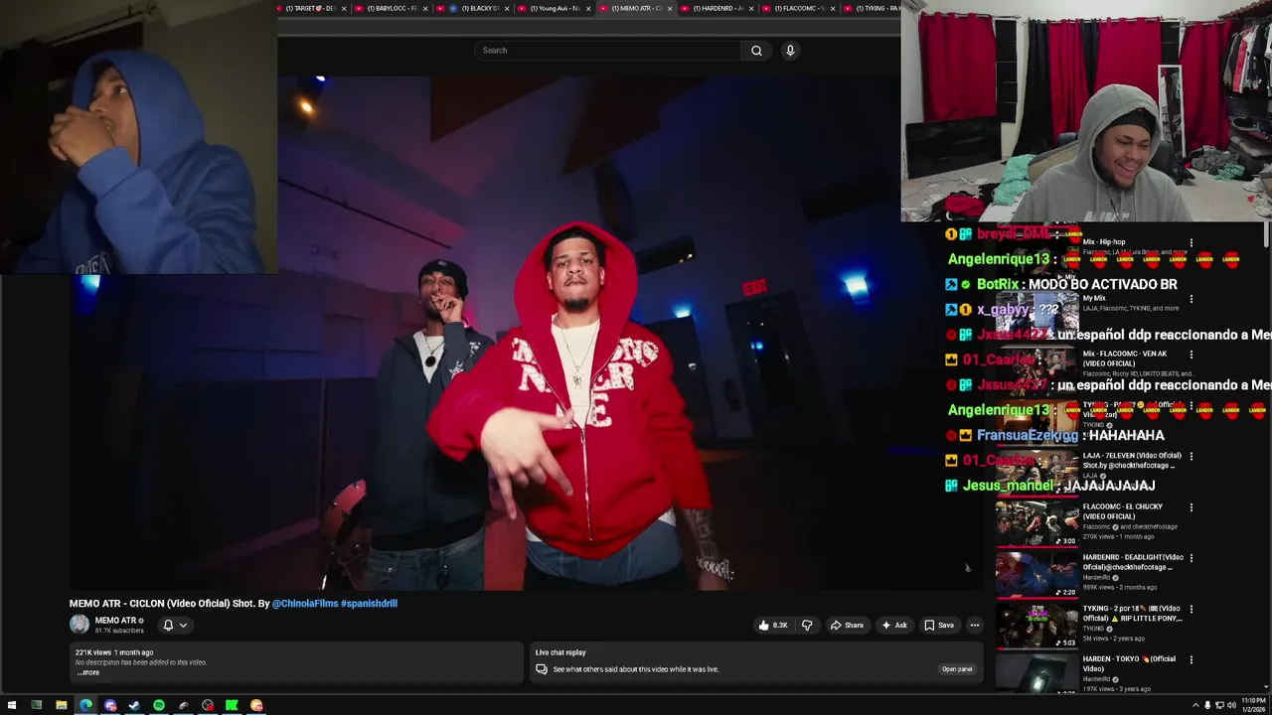Screen dimensions: 1272x715
Task: Open options menu for Mix - Hip-hop
Action: (1191, 242)
